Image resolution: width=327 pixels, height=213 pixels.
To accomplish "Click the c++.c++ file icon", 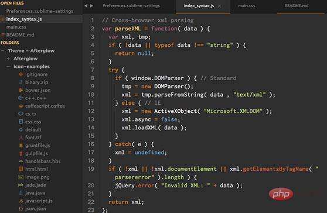I will [x=21, y=98].
